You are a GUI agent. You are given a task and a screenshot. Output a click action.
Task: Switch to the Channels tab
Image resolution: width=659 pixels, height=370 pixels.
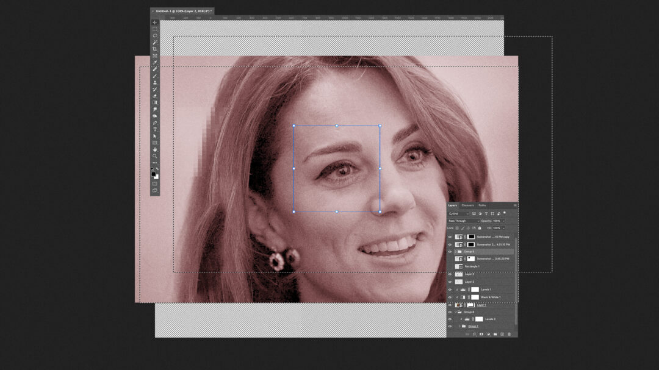467,205
